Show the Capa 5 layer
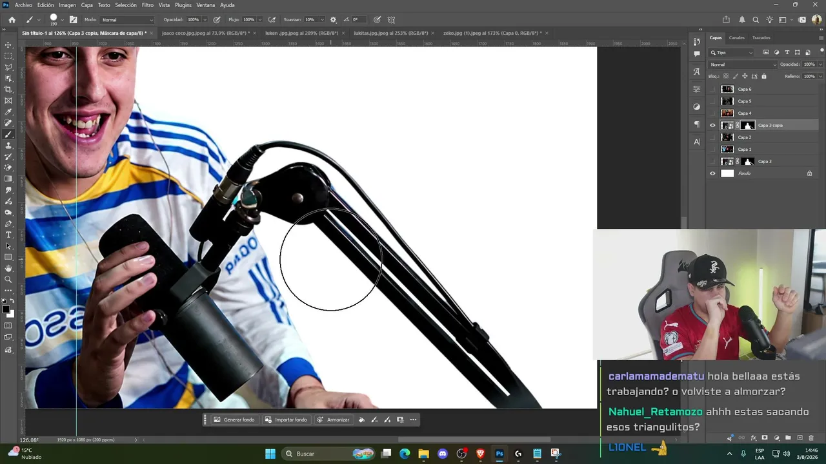 pyautogui.click(x=712, y=101)
